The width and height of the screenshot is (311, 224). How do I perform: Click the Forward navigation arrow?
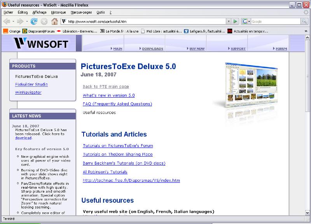click(x=20, y=21)
